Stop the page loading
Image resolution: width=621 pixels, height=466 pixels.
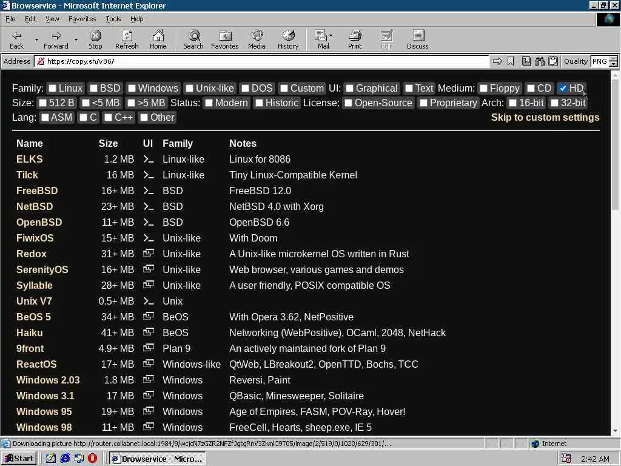click(95, 39)
